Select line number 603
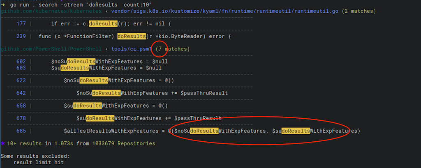Image resolution: width=421 pixels, height=168 pixels. tap(21, 68)
